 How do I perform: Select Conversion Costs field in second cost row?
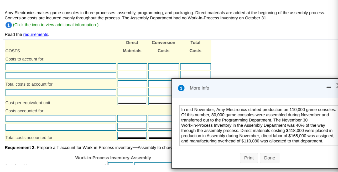[x=164, y=75]
